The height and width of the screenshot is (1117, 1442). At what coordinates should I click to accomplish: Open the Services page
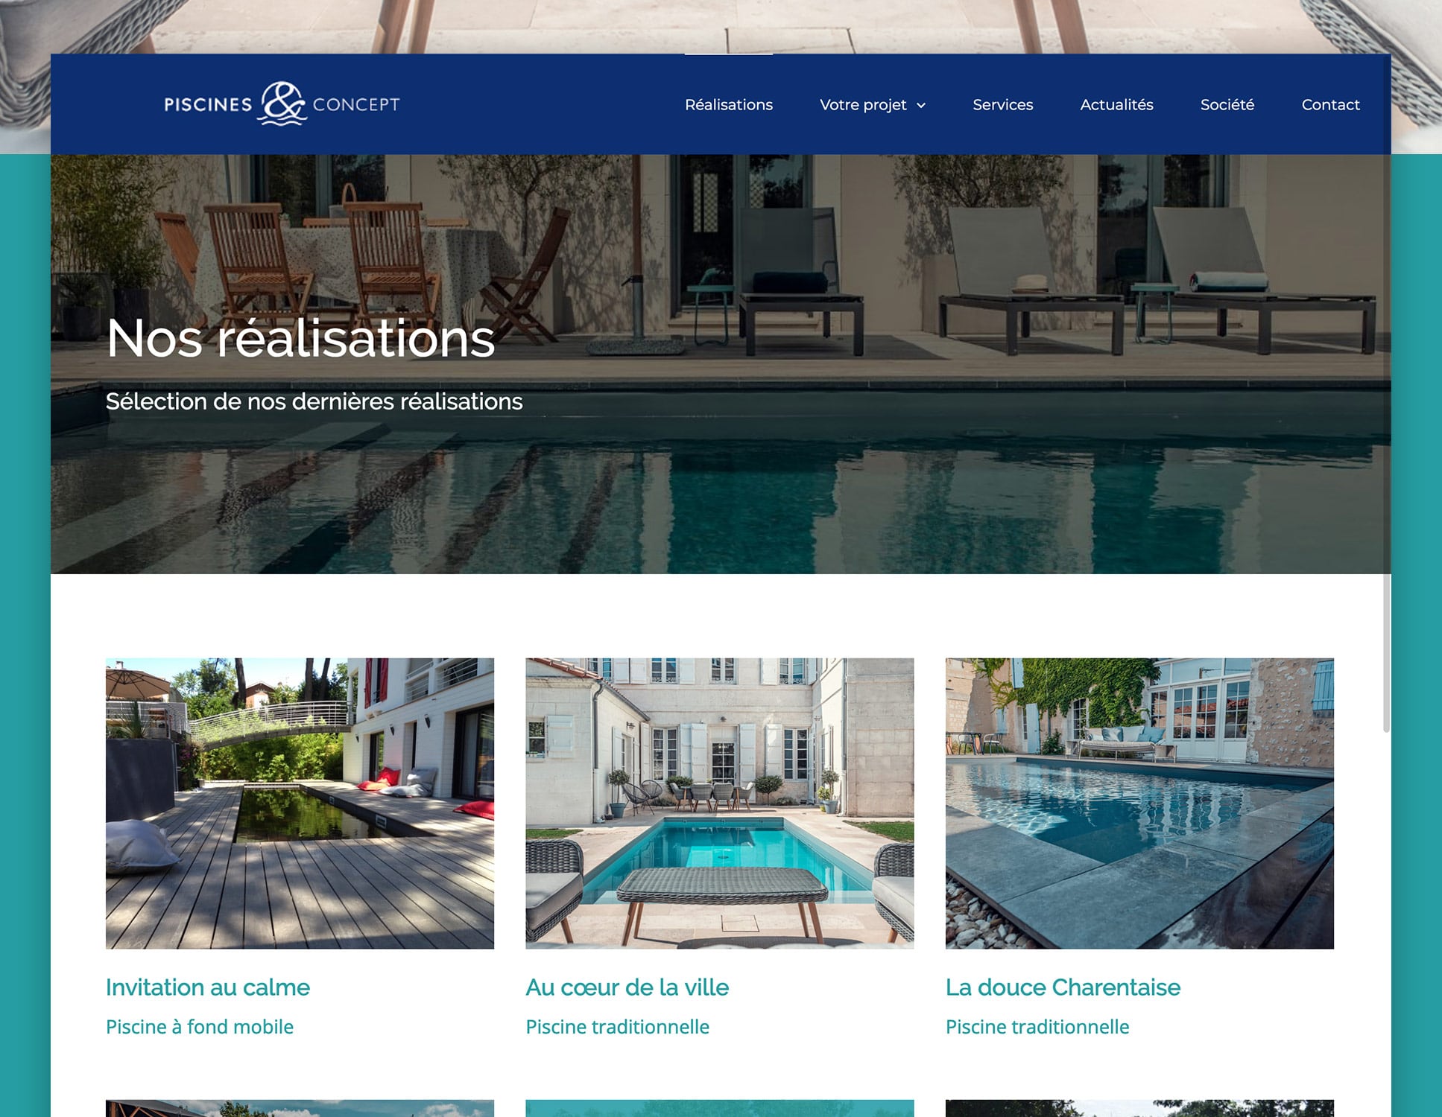coord(1003,105)
